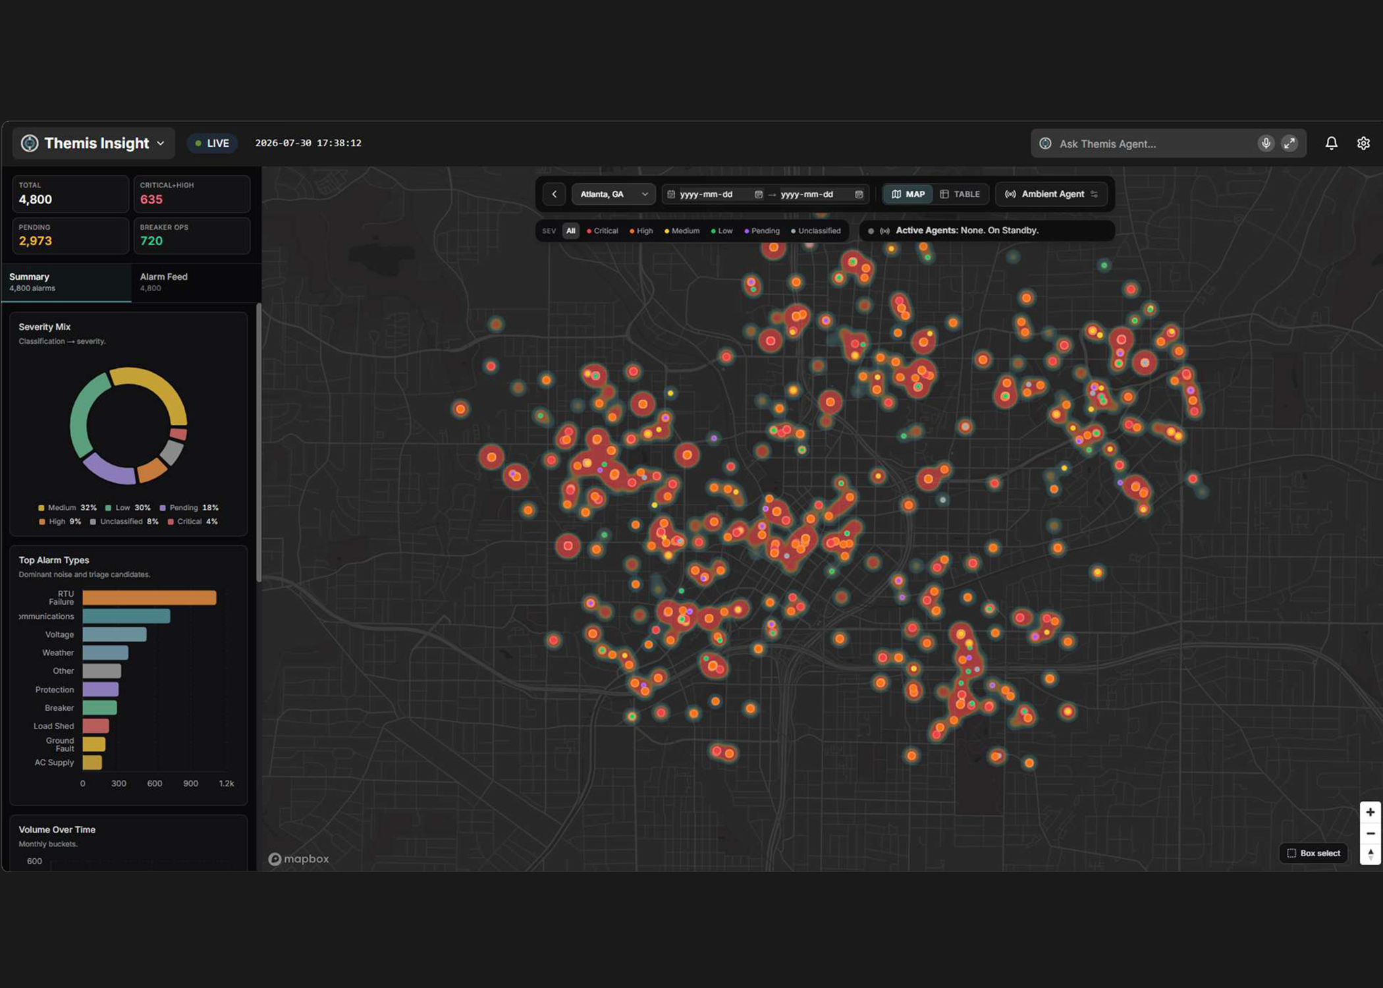Toggle the High severity filter
The width and height of the screenshot is (1383, 988).
tap(641, 231)
